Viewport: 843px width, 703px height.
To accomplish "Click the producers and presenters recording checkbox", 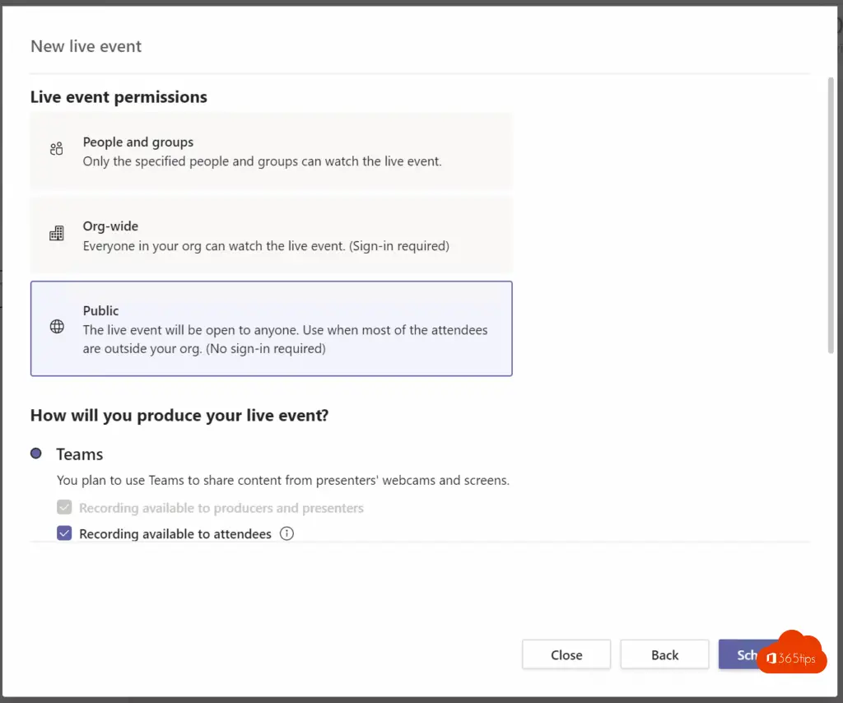I will (64, 507).
